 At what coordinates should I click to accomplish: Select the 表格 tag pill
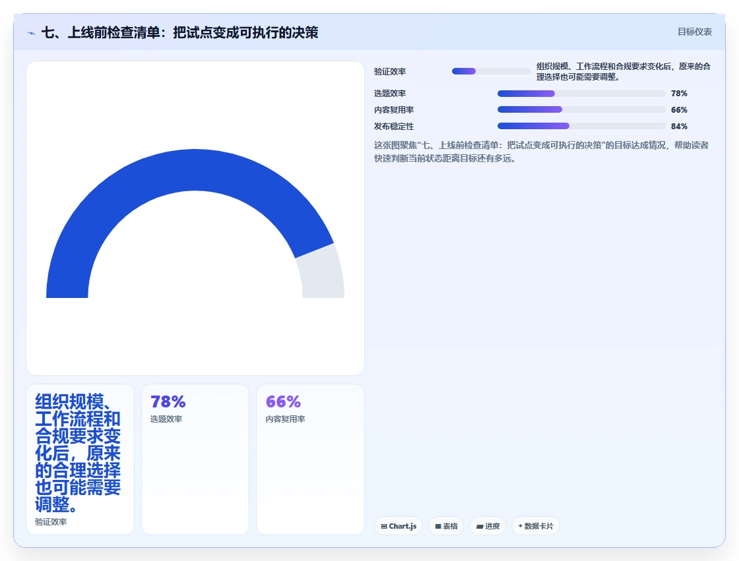[446, 526]
